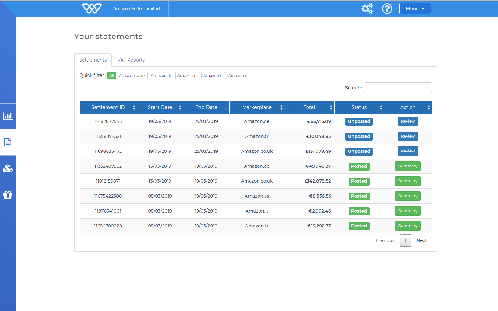Open Summary for settlement 11654789020

408,226
